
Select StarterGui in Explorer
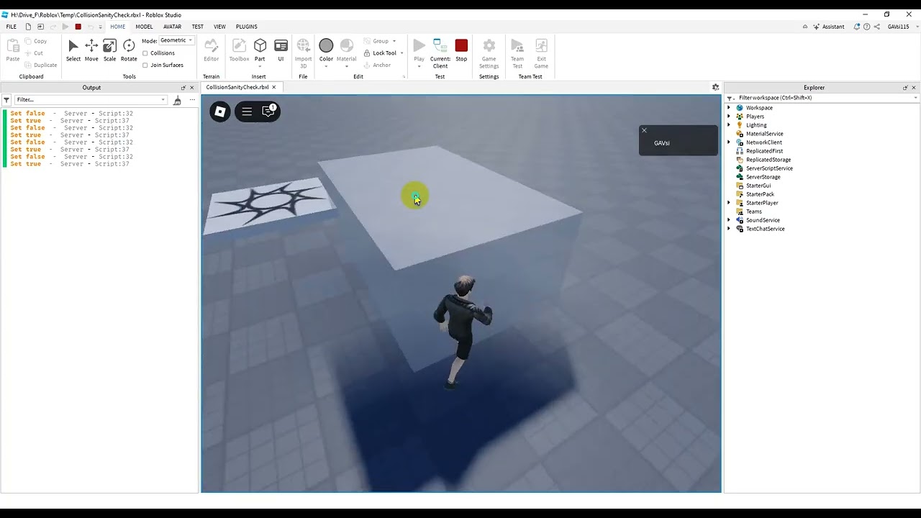coord(758,186)
